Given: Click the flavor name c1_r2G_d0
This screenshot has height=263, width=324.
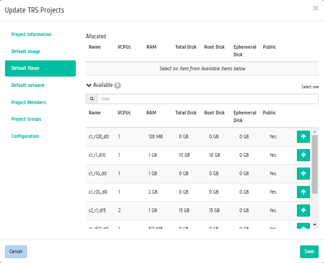Looking at the screenshot, I should click(98, 192).
